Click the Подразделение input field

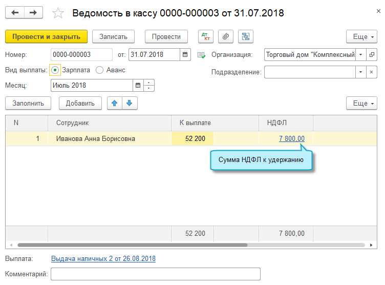pos(310,72)
